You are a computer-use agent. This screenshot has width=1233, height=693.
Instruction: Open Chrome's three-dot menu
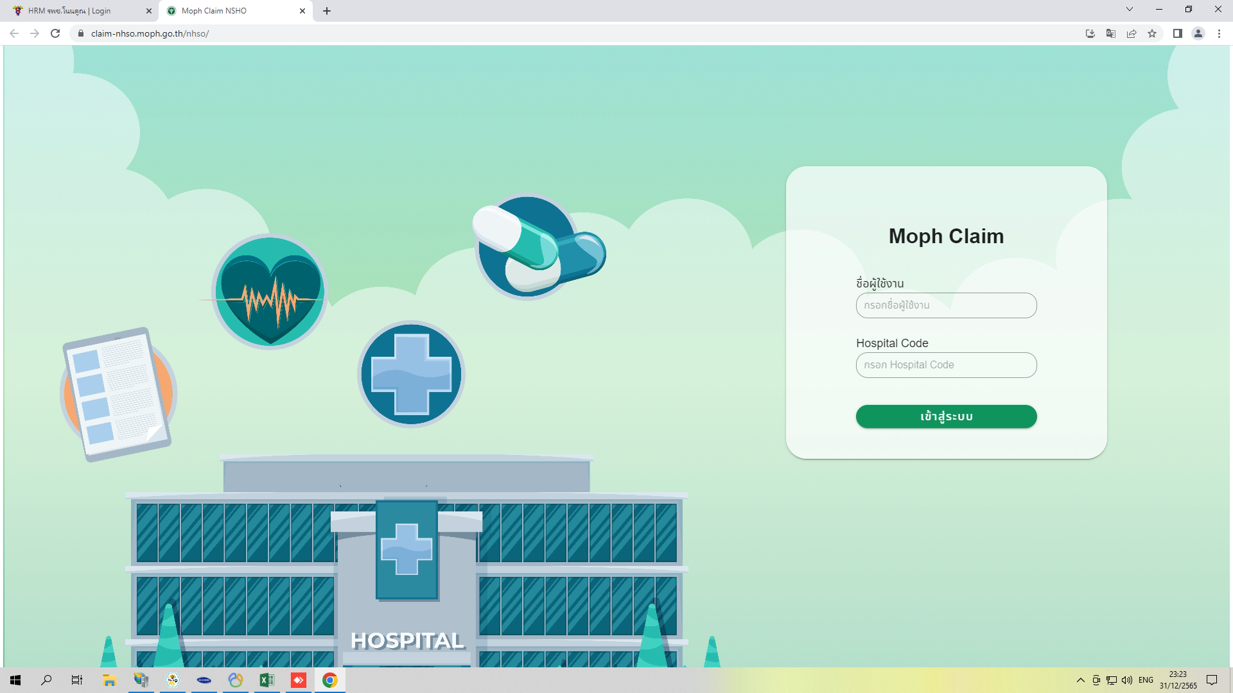pyautogui.click(x=1218, y=33)
